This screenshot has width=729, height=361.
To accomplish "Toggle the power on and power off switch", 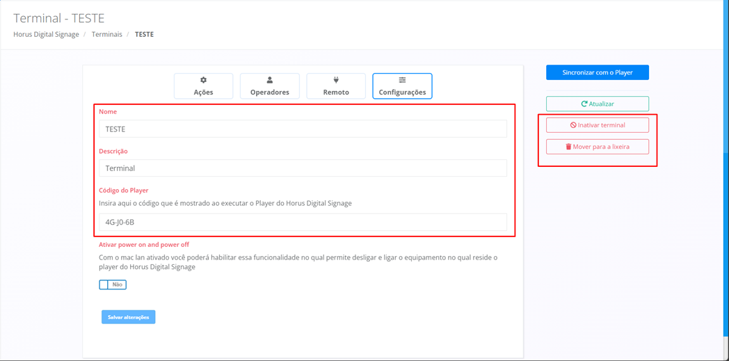I will [x=113, y=284].
